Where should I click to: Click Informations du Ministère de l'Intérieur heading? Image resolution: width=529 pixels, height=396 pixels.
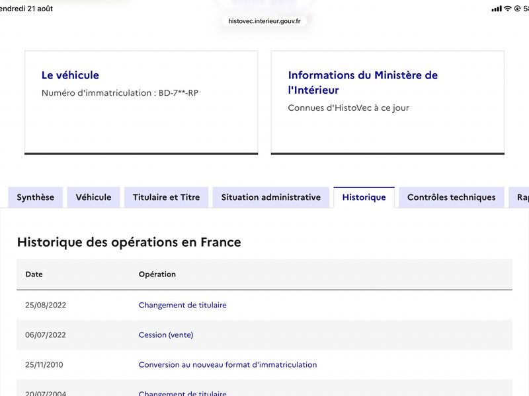click(363, 82)
